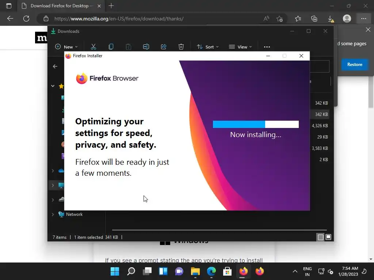Add this page to favorites star icon

tap(279, 19)
